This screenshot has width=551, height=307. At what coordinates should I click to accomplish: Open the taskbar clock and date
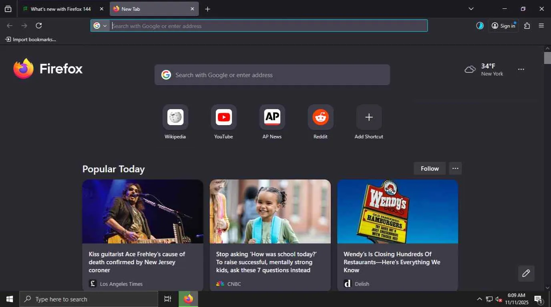tap(517, 299)
